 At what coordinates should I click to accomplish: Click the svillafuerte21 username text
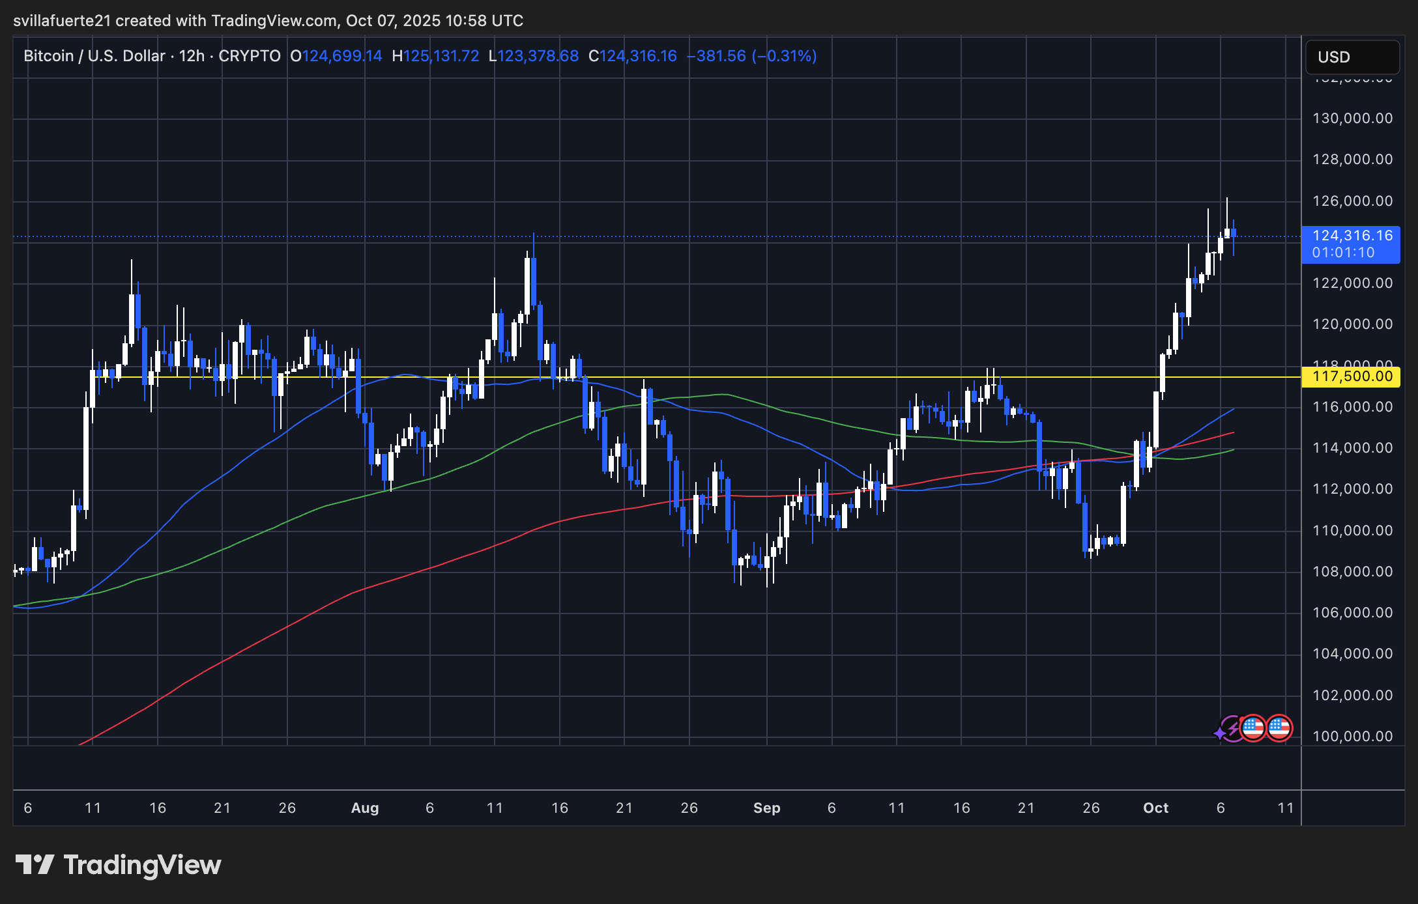(x=62, y=20)
